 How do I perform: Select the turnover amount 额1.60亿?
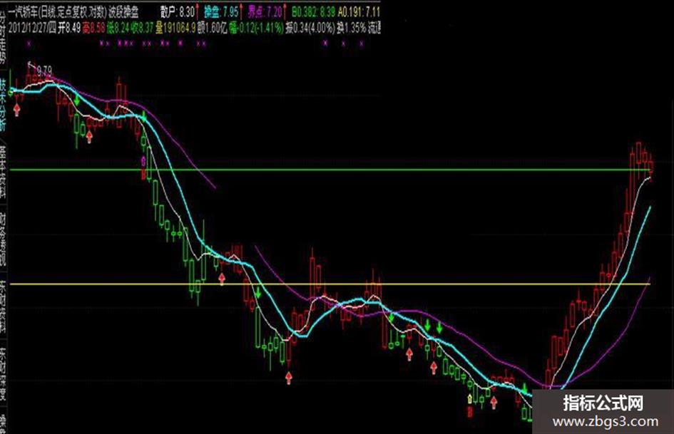tap(213, 29)
